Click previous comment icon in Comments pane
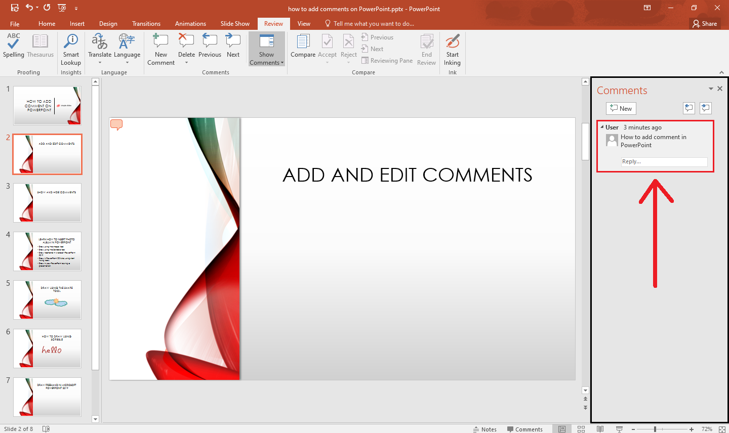The width and height of the screenshot is (729, 433). [689, 108]
